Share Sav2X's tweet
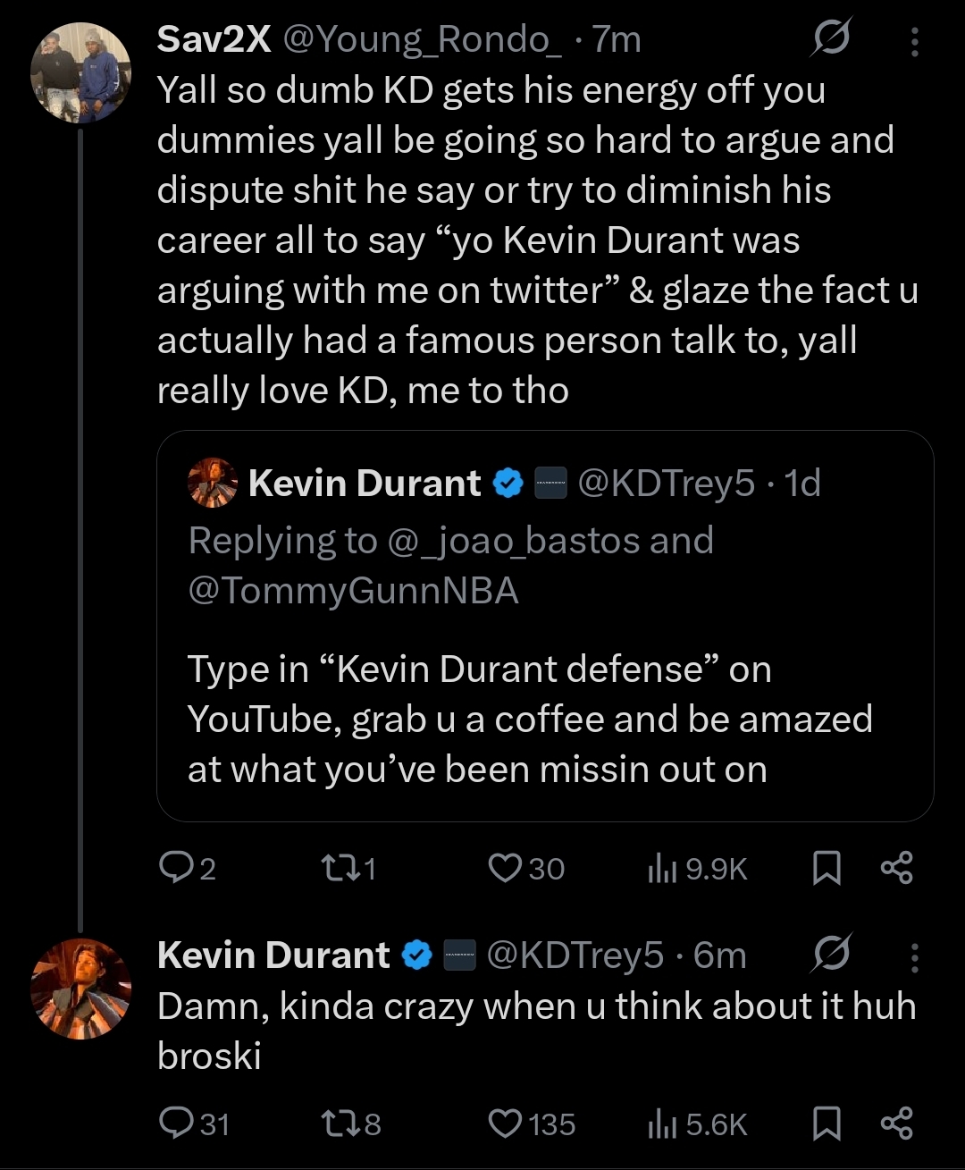 [896, 868]
